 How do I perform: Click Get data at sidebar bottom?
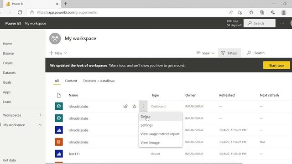(9, 160)
